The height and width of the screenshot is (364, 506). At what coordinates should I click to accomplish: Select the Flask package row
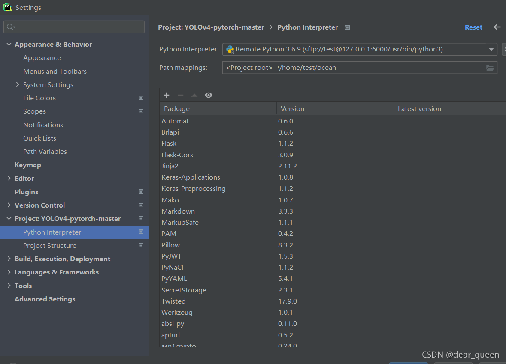click(x=333, y=144)
